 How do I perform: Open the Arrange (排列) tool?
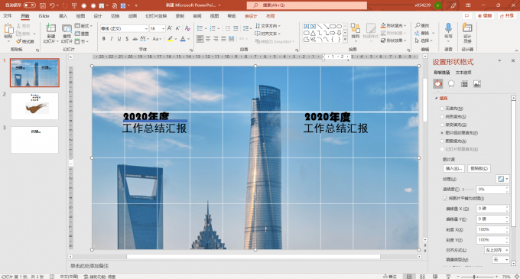[355, 31]
